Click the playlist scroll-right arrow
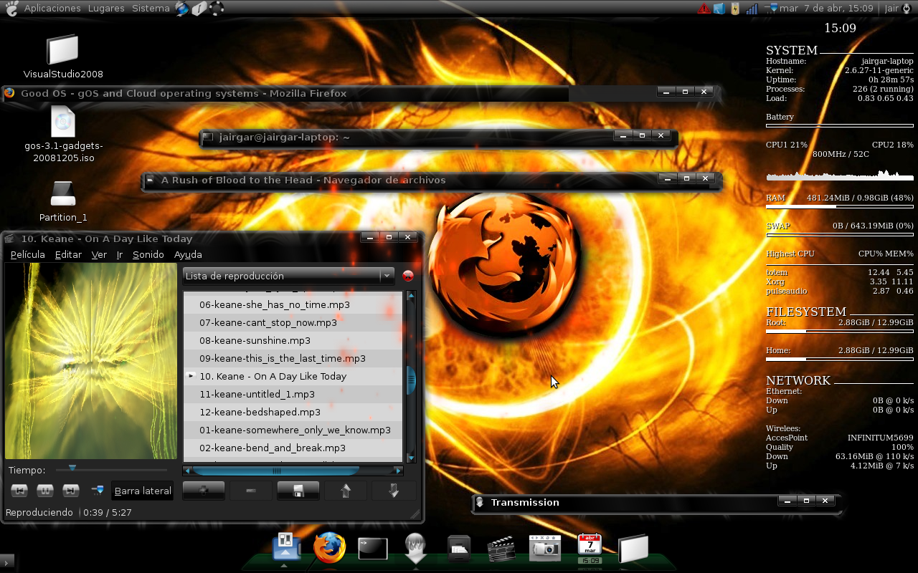The image size is (918, 573). coord(399,471)
